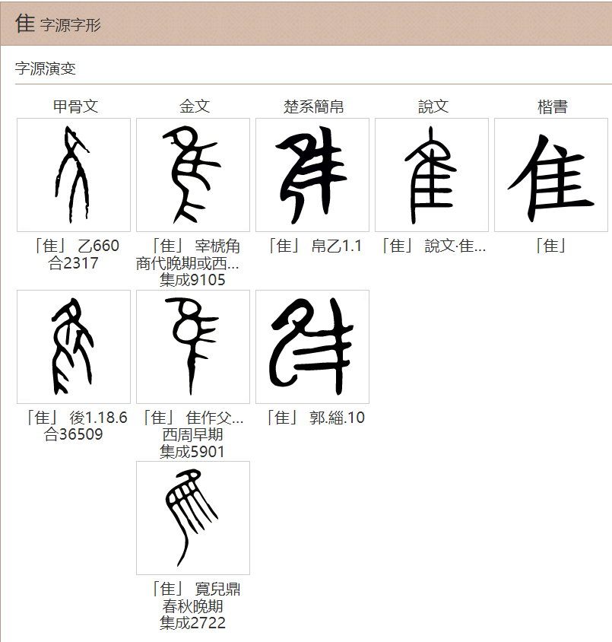
Task: Select the 說文 column header
Action: 431,107
